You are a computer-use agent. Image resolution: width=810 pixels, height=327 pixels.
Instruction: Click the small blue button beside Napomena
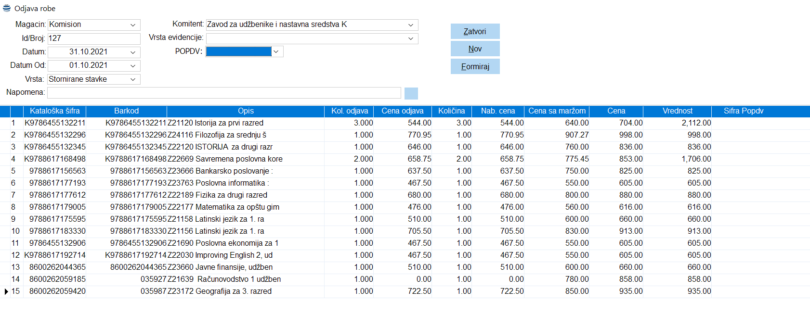(x=411, y=93)
